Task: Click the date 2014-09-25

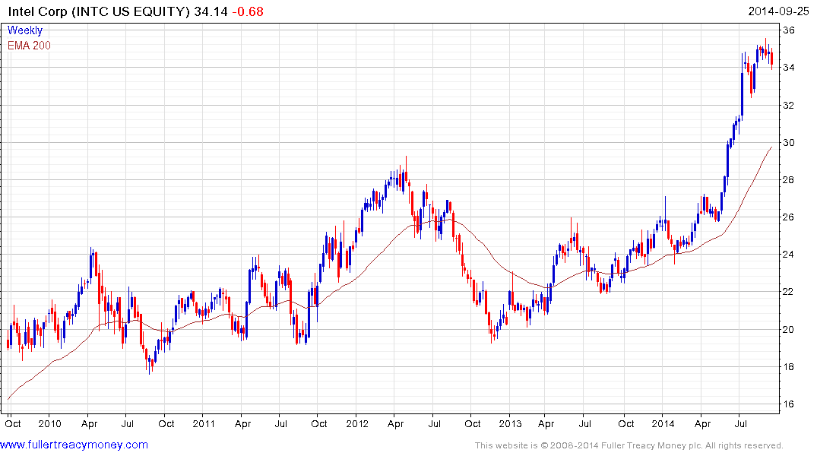Action: pos(778,11)
